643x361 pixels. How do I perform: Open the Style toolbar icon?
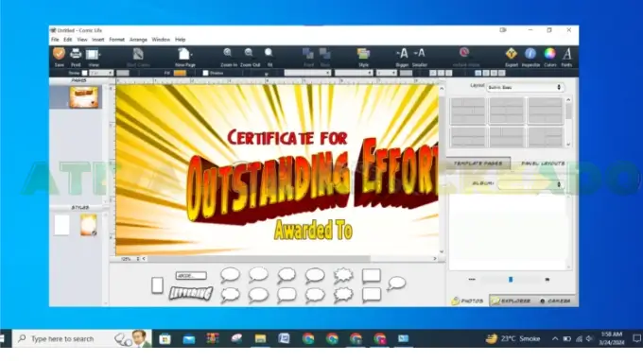click(363, 54)
